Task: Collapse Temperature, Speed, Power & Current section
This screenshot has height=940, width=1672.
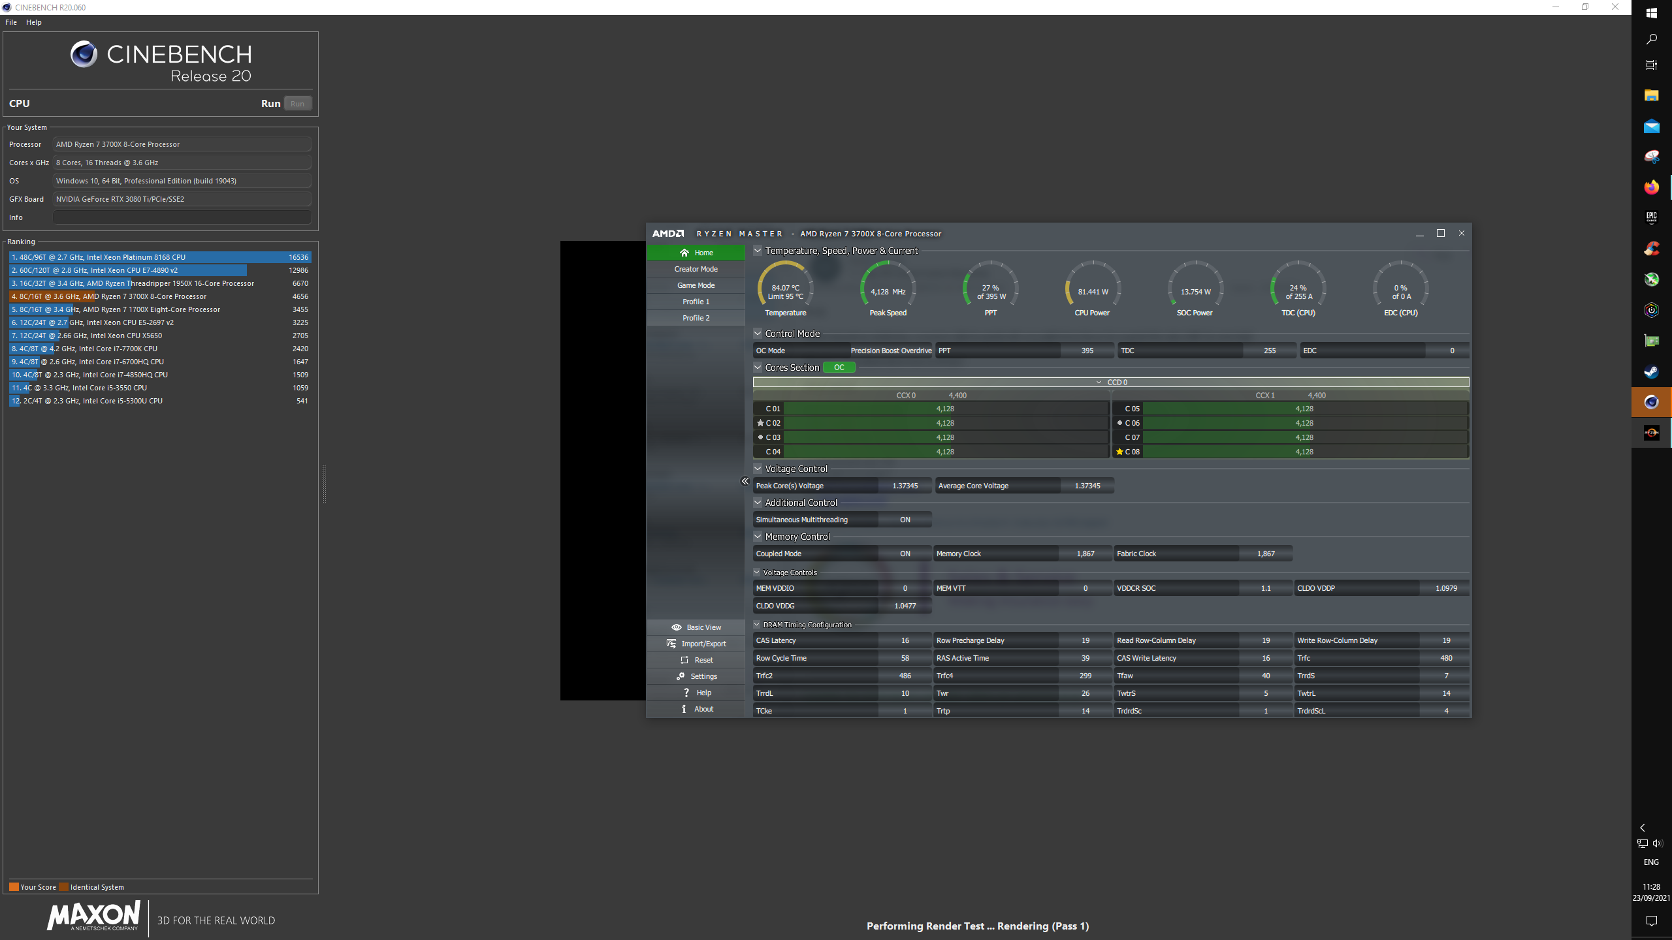Action: pyautogui.click(x=758, y=251)
